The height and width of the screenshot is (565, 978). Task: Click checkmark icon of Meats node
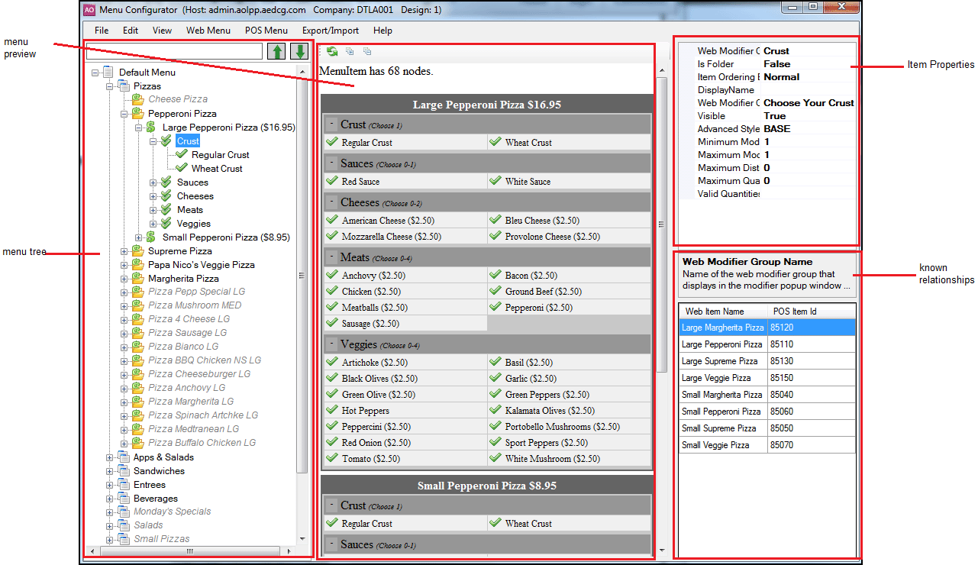click(x=166, y=210)
